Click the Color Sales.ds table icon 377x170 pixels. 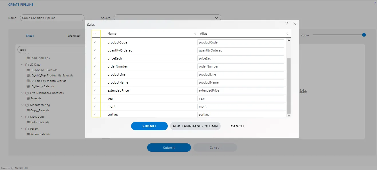[28, 122]
